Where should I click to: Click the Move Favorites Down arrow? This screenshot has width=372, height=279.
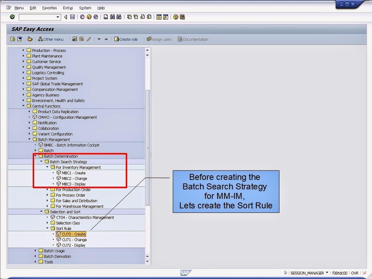99,39
